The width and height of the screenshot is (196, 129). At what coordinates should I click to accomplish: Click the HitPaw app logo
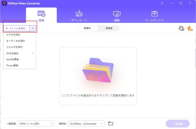coord(4,3)
